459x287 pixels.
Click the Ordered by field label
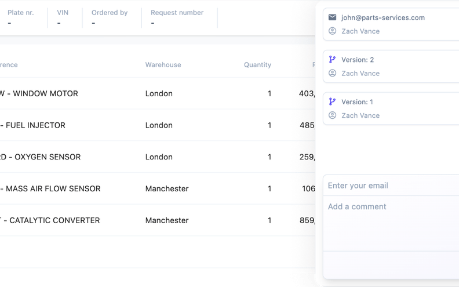(x=110, y=13)
